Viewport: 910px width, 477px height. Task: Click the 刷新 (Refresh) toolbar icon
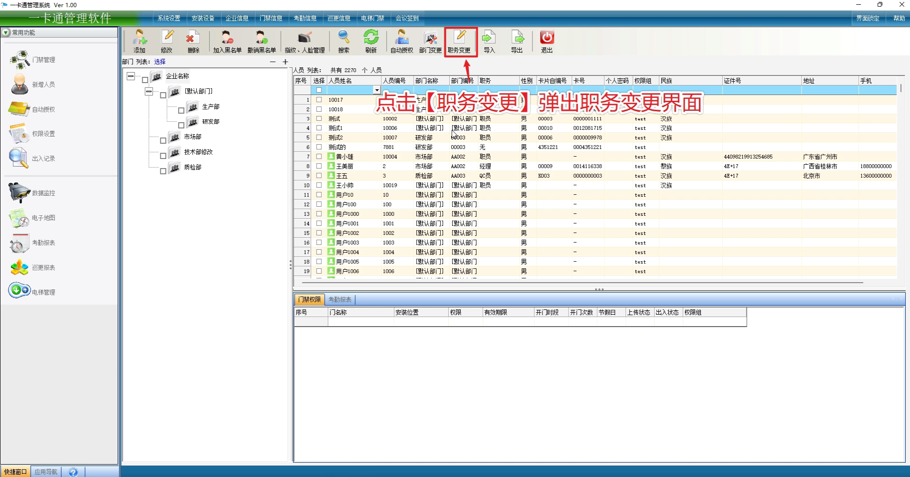pyautogui.click(x=371, y=41)
